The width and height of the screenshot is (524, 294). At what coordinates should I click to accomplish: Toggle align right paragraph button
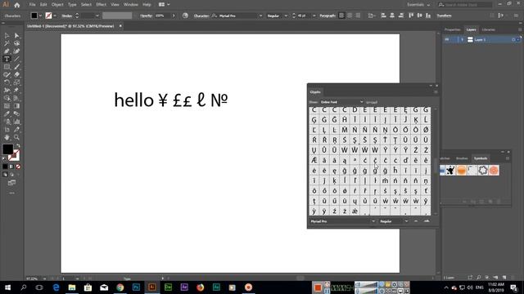358,16
